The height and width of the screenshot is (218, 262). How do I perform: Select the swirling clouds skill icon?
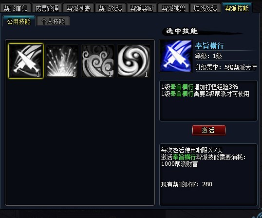pyautogui.click(x=98, y=61)
